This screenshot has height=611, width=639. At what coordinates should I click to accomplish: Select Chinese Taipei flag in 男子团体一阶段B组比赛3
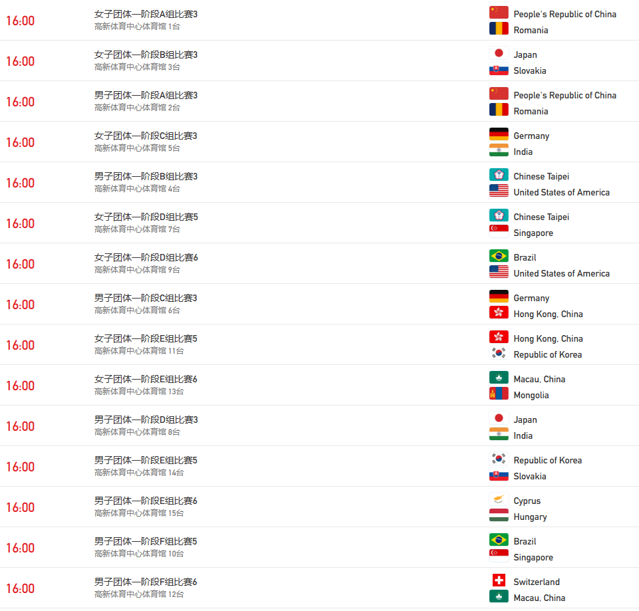pos(499,176)
